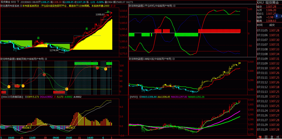Click the red sad-face marker near 60 level
Screen dimensions: 282x139
(44, 75)
